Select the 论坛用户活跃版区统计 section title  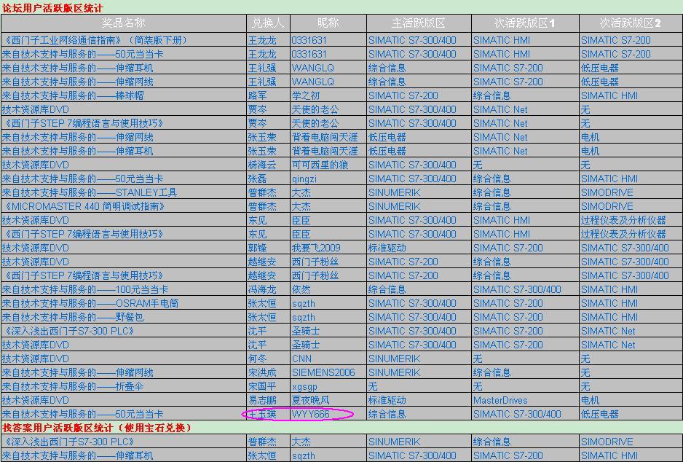(x=53, y=8)
